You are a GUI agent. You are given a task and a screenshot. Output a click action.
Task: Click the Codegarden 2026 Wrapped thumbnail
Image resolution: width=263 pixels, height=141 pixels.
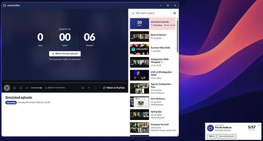(x=140, y=62)
